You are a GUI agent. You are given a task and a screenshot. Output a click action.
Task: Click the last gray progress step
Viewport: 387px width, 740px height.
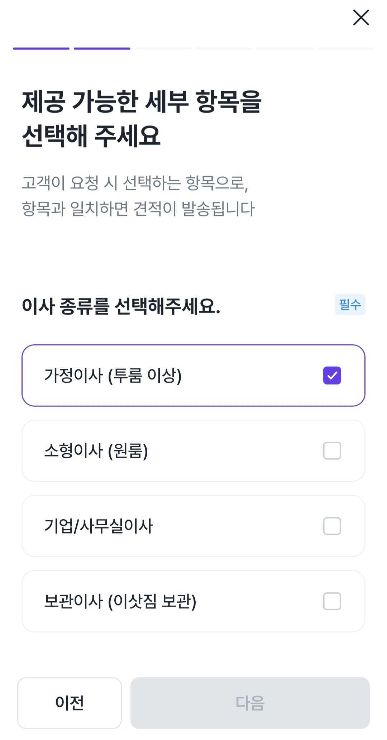point(345,48)
